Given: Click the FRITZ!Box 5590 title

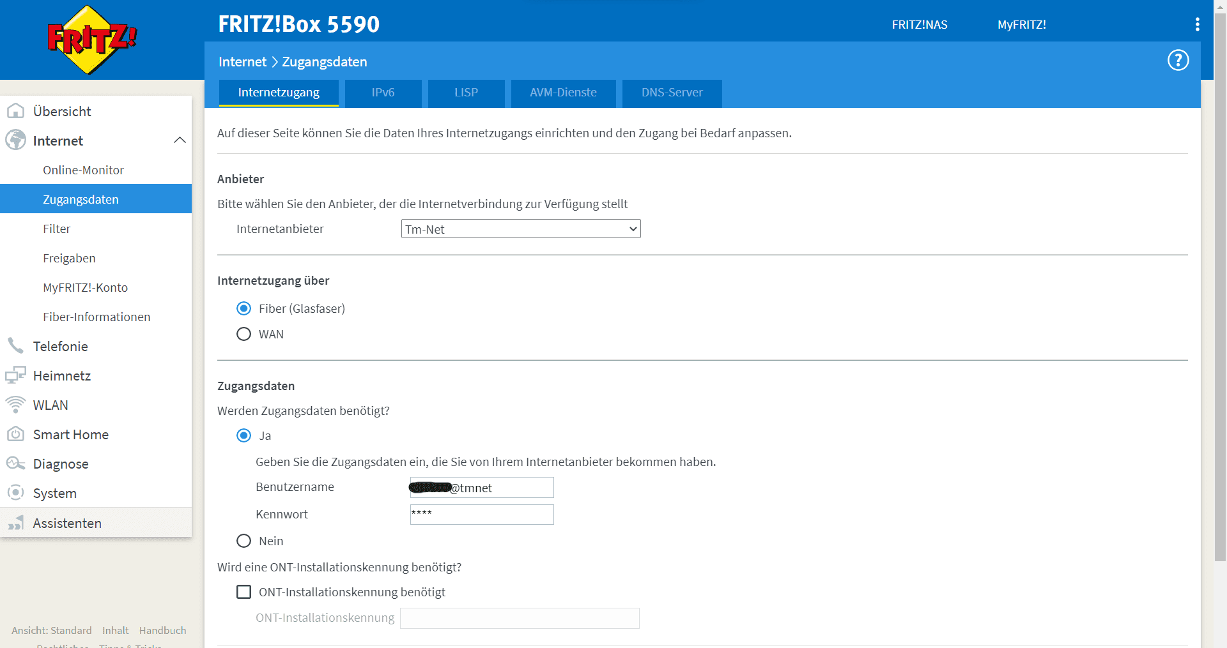Looking at the screenshot, I should 298,24.
